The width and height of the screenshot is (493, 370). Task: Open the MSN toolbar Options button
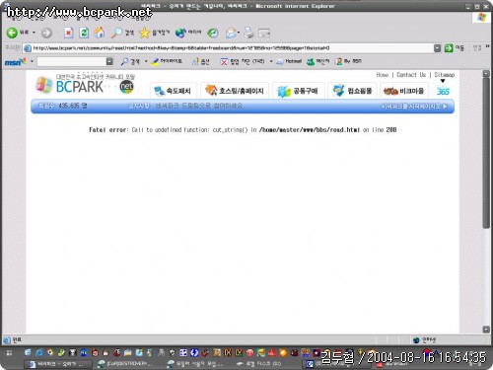(x=200, y=61)
